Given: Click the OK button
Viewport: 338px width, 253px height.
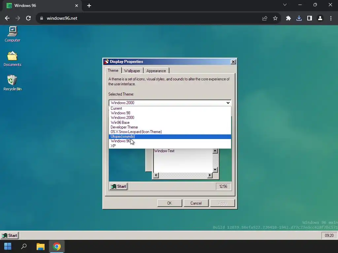Looking at the screenshot, I should [170, 203].
